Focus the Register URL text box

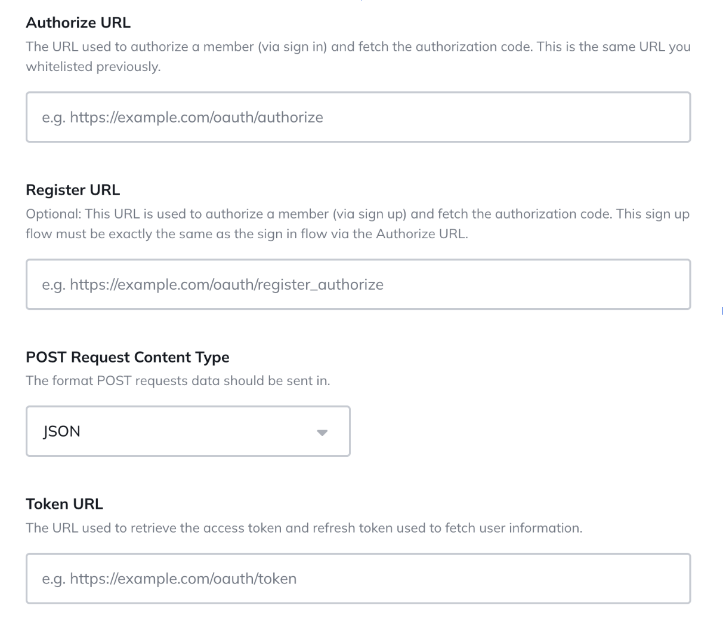click(x=358, y=284)
